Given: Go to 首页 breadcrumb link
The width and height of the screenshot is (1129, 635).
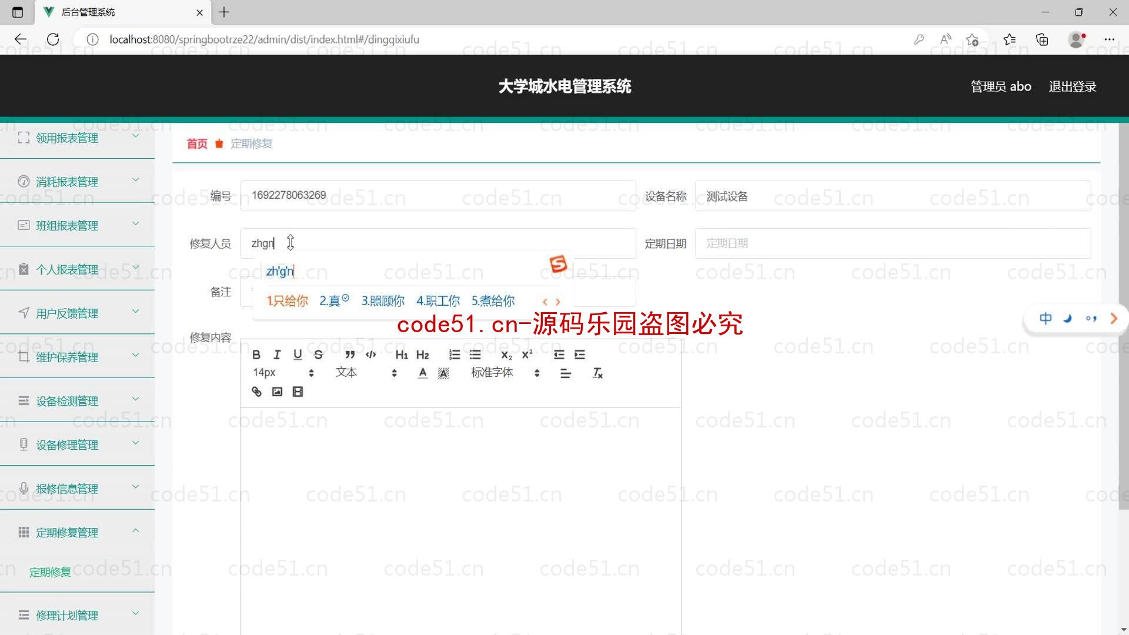Looking at the screenshot, I should tap(197, 143).
